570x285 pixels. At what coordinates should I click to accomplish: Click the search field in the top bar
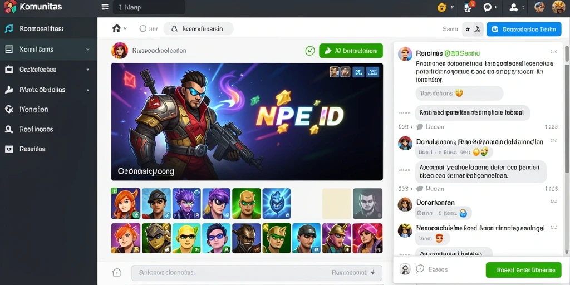tap(149, 7)
